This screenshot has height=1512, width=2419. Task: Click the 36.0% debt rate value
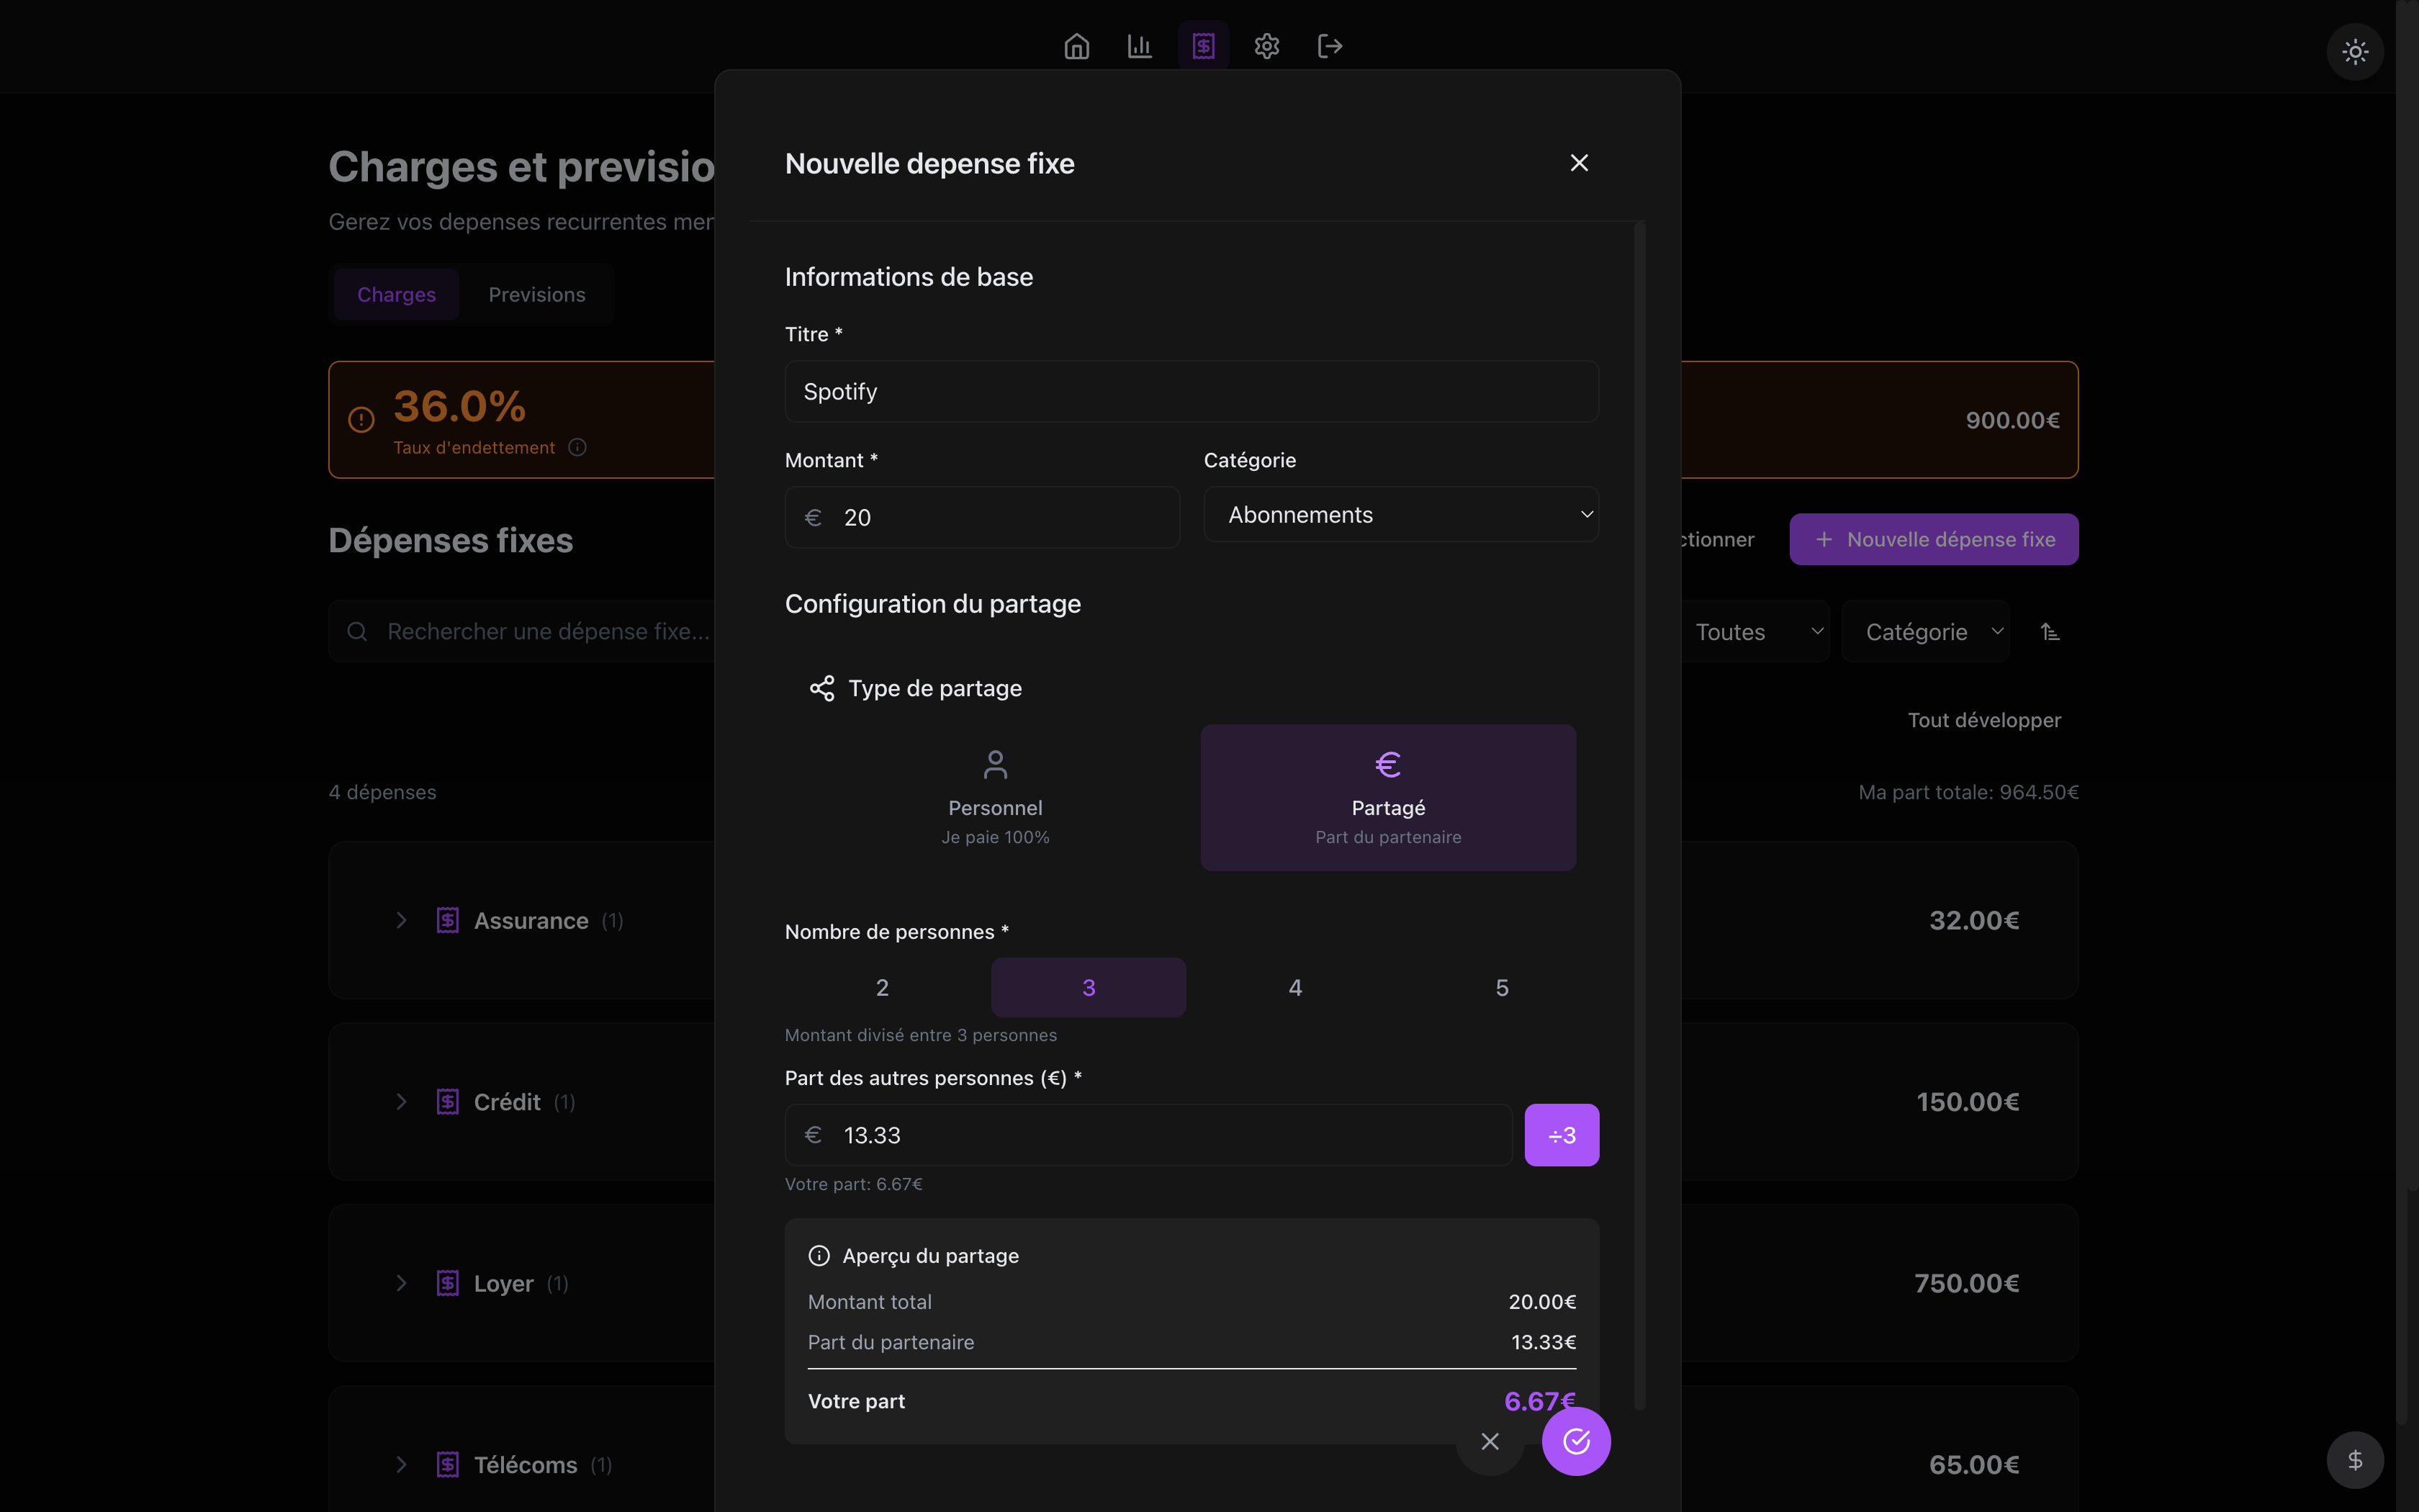(x=460, y=406)
